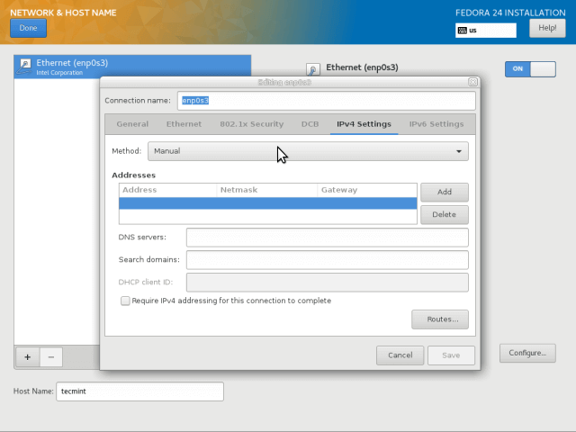Click the DNS servers input field
The image size is (576, 432).
pos(328,238)
